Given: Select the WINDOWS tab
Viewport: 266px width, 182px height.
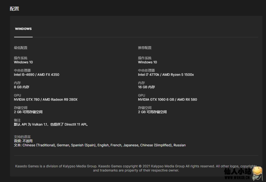Looking at the screenshot, I should pos(23,29).
